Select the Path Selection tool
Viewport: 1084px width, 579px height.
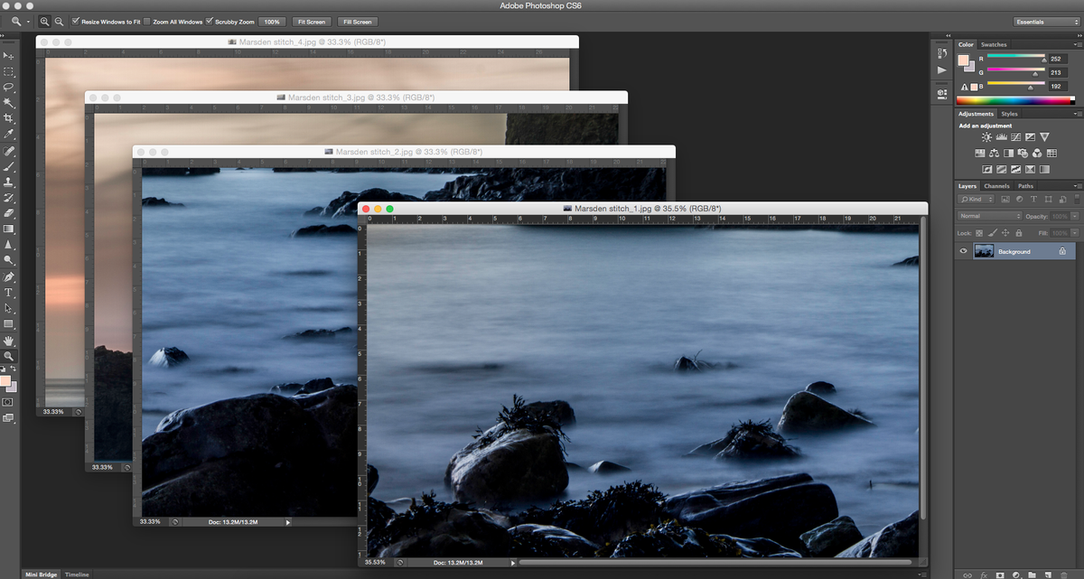[9, 308]
